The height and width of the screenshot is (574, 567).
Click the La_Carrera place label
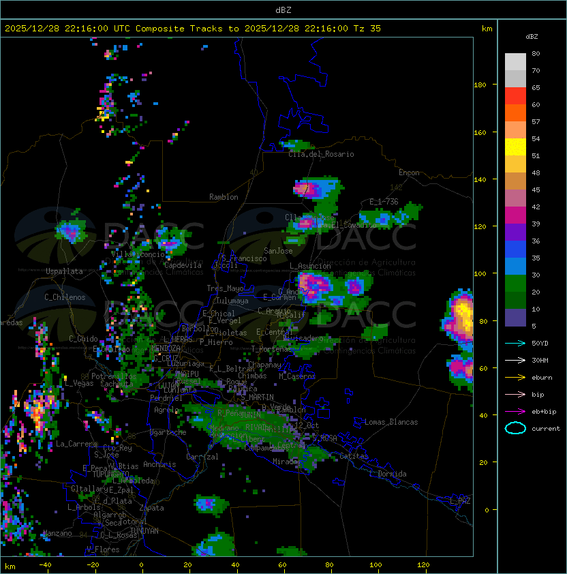click(76, 444)
